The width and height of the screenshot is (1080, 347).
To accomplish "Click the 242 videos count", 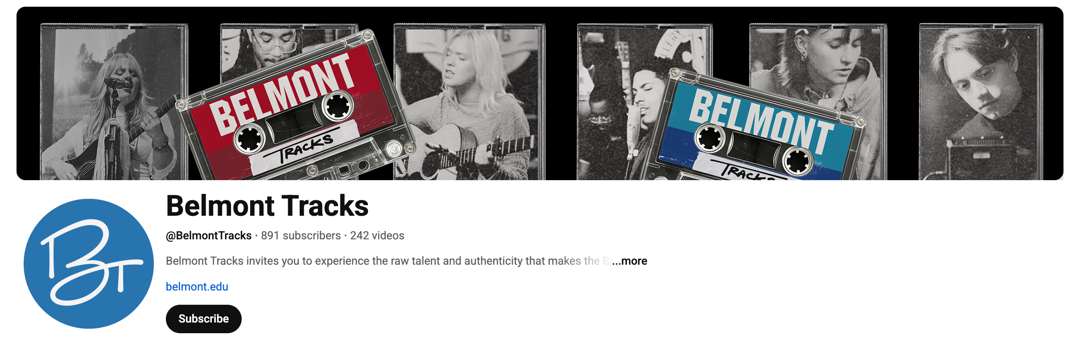I will pyautogui.click(x=377, y=236).
